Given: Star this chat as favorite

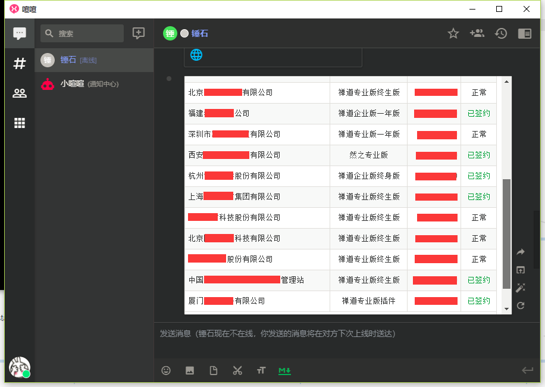Looking at the screenshot, I should tap(453, 33).
